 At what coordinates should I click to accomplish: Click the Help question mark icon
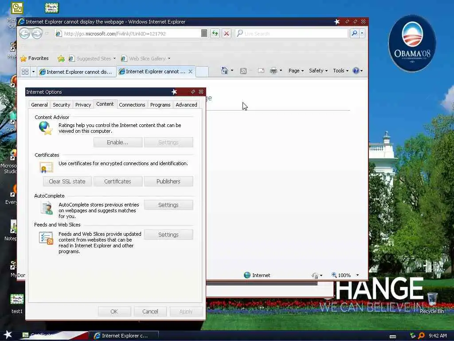tap(356, 71)
